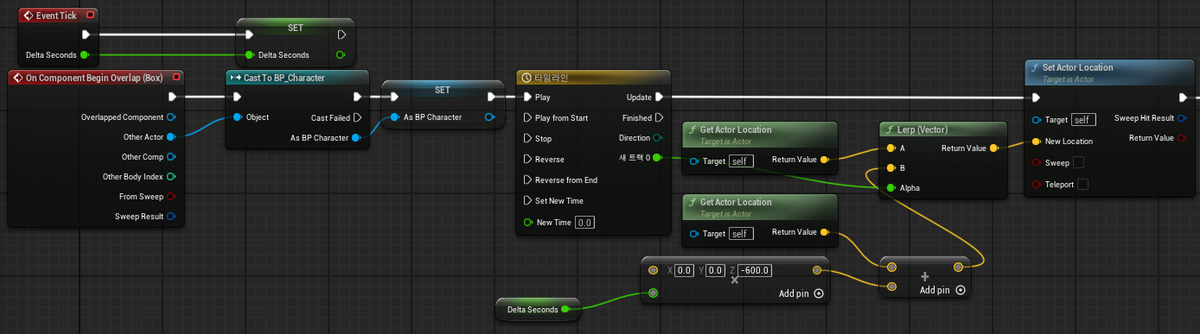Select the Lerp (Vector) node header
Screen dimensions: 1200x334
click(x=944, y=129)
